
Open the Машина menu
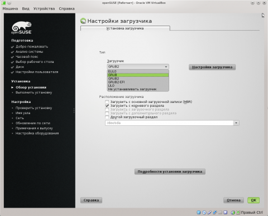(10, 9)
